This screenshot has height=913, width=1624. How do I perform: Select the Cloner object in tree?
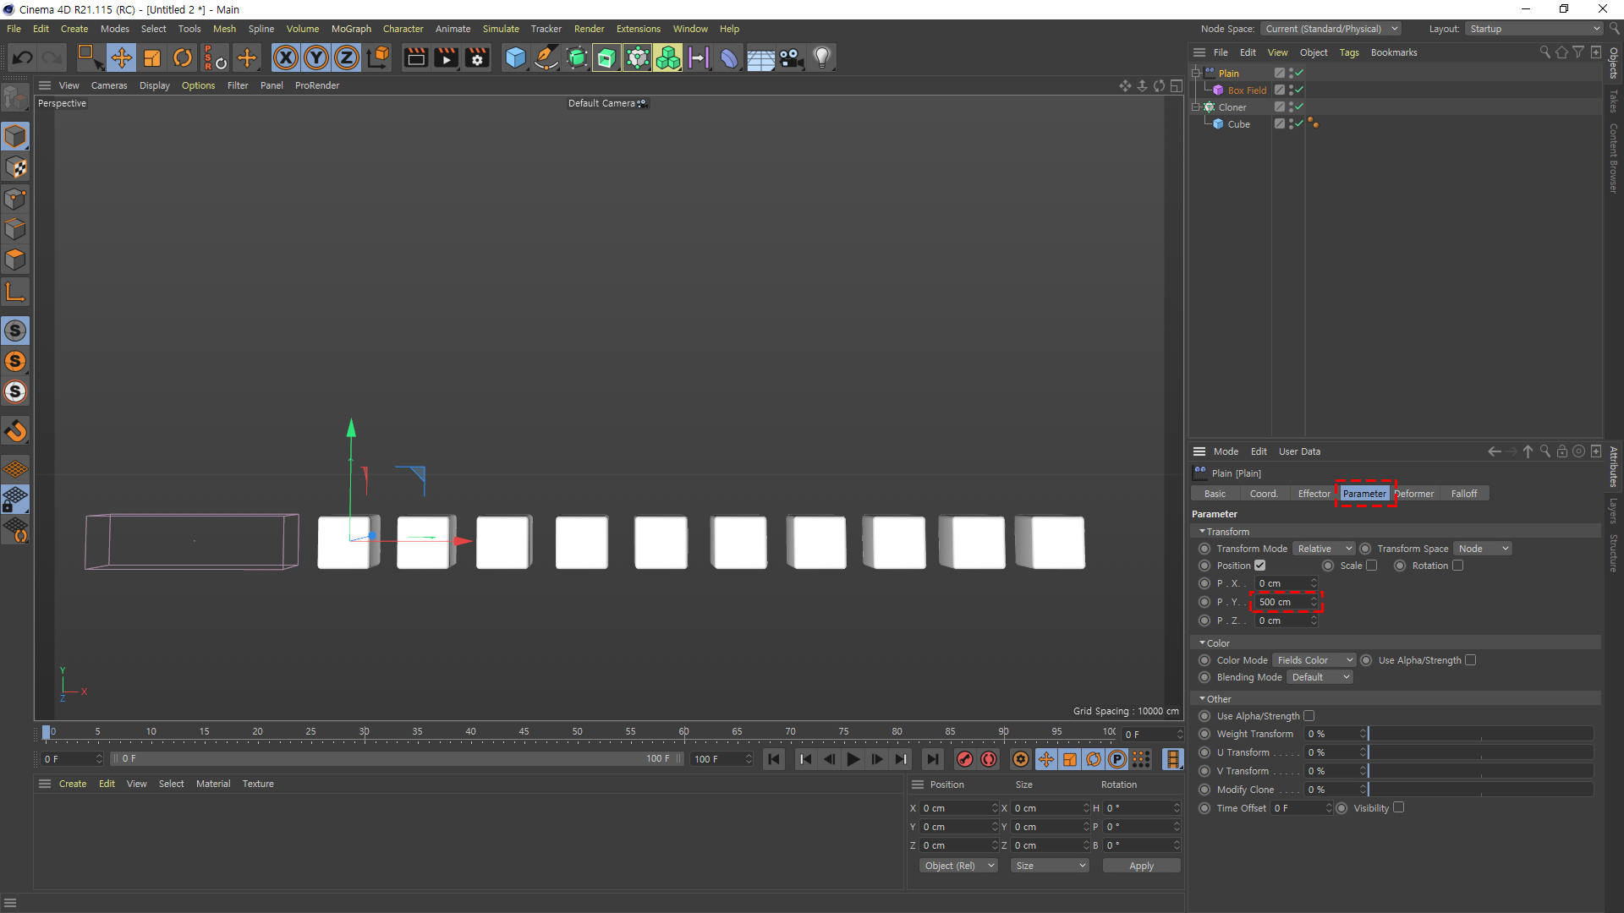1232,107
